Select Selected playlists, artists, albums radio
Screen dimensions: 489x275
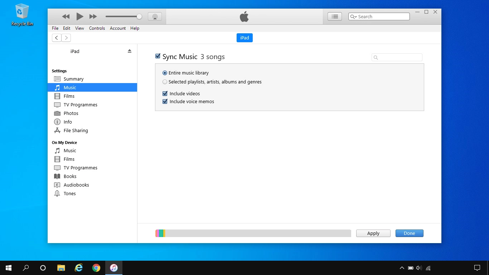coord(165,82)
